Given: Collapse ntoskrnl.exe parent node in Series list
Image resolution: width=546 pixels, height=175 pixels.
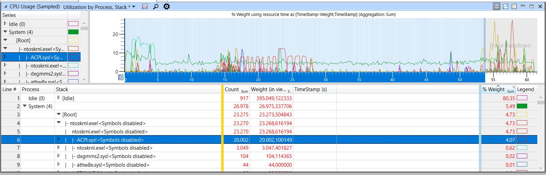Looking at the screenshot, I should 5,49.
